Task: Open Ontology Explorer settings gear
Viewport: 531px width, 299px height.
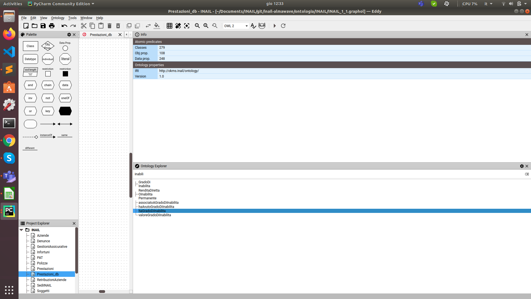Action: click(x=522, y=166)
